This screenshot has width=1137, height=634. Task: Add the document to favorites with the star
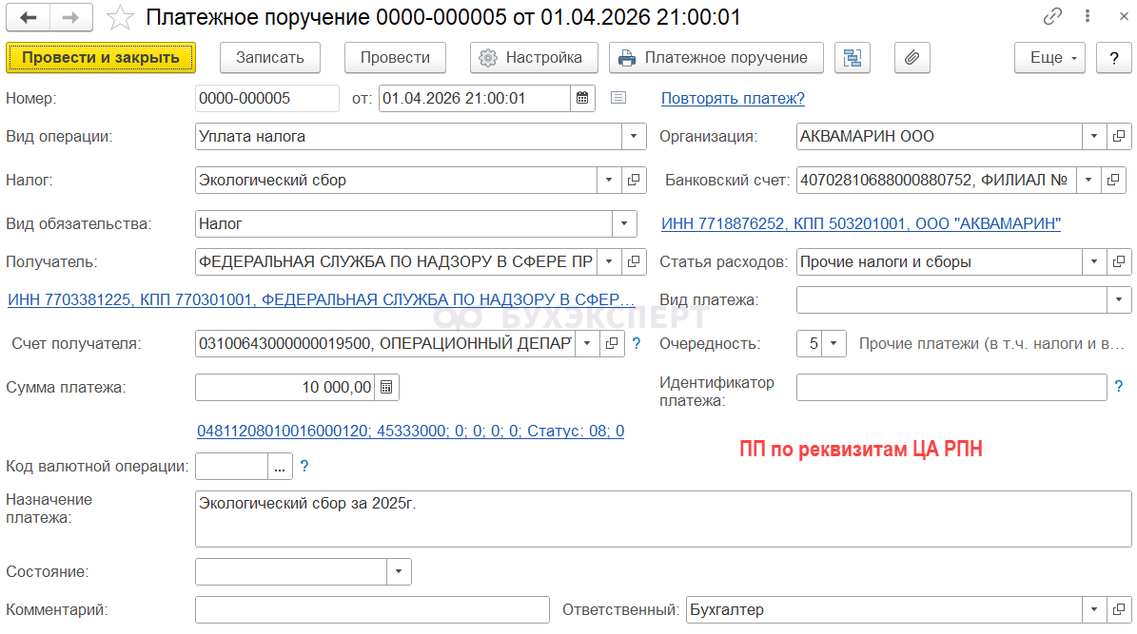point(121,17)
